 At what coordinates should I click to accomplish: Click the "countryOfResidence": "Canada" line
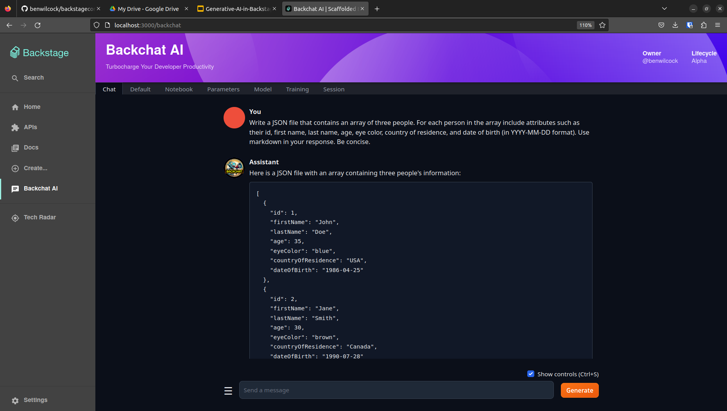point(324,347)
